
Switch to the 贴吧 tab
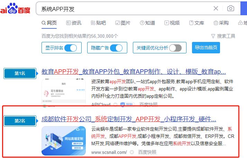click(x=98, y=23)
